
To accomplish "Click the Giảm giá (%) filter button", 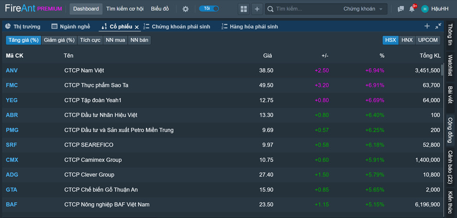I will pyautogui.click(x=59, y=40).
